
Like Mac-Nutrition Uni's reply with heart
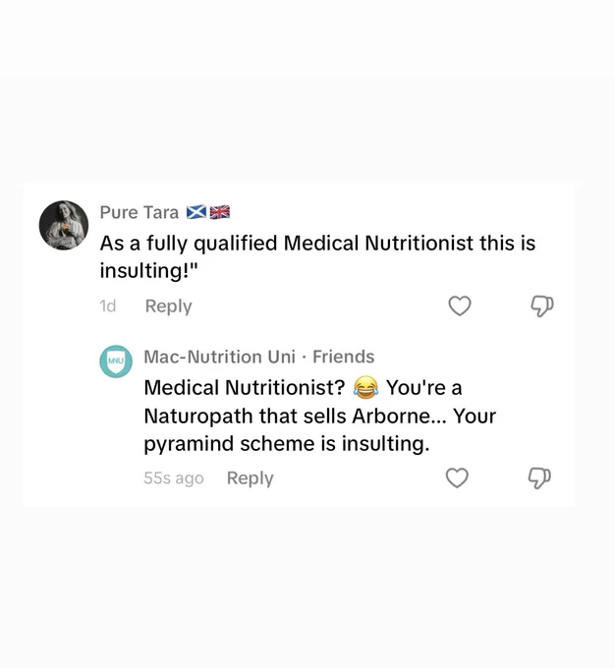click(457, 477)
